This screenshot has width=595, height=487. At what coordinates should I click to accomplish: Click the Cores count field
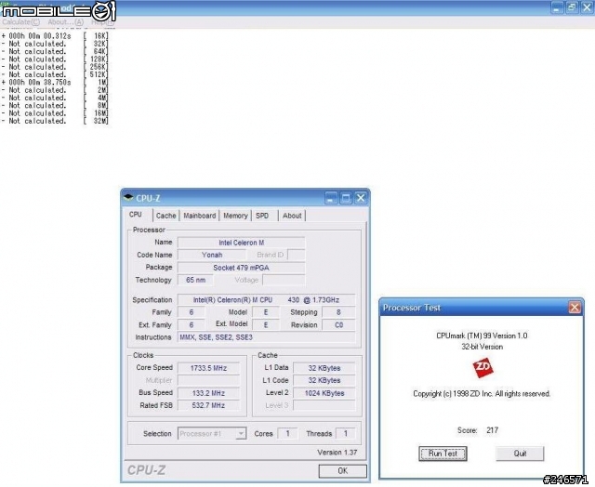coord(287,433)
